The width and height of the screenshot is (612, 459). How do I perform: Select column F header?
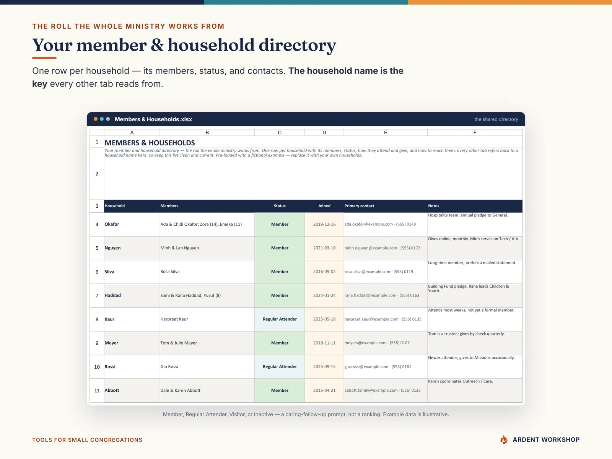[475, 132]
